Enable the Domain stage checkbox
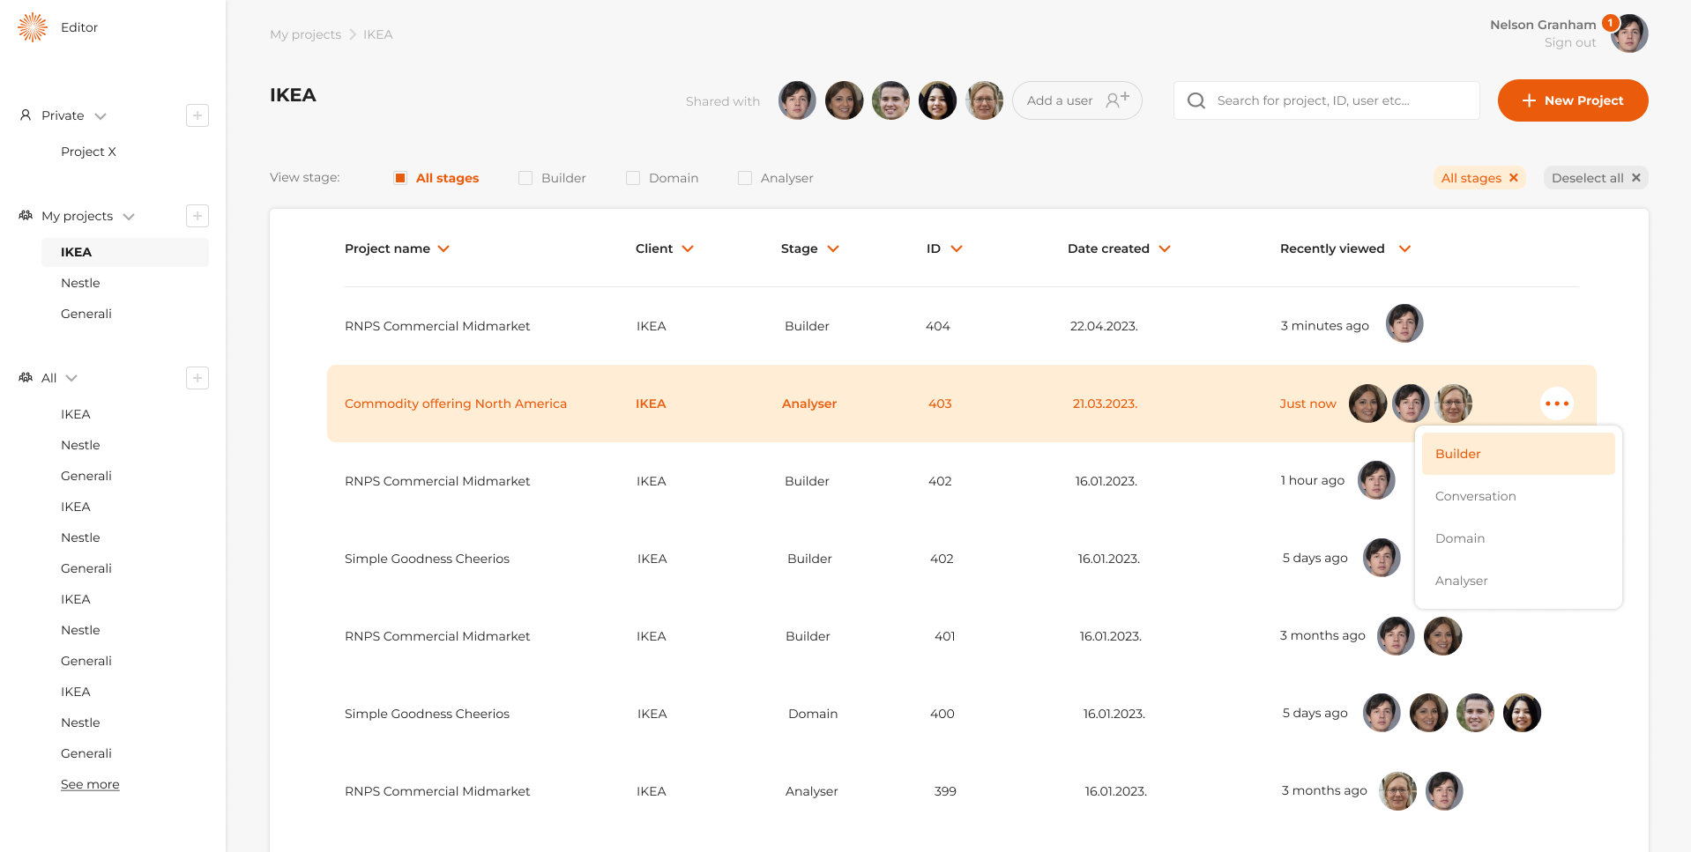The image size is (1691, 852). pos(633,178)
